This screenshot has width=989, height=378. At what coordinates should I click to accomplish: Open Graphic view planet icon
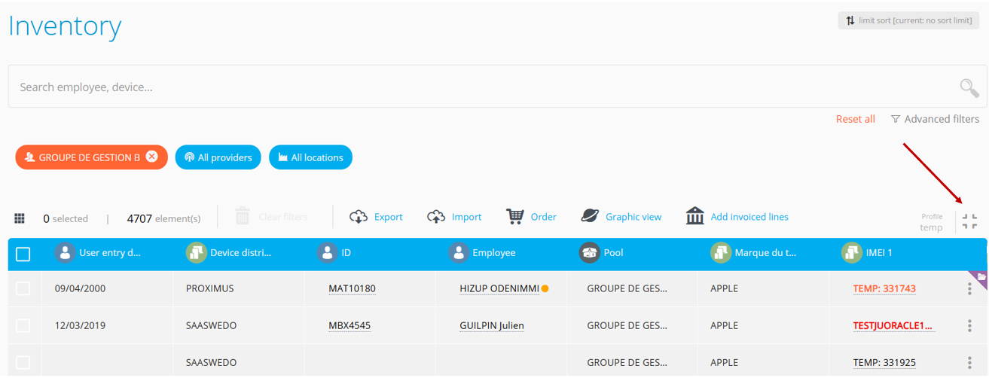(590, 216)
